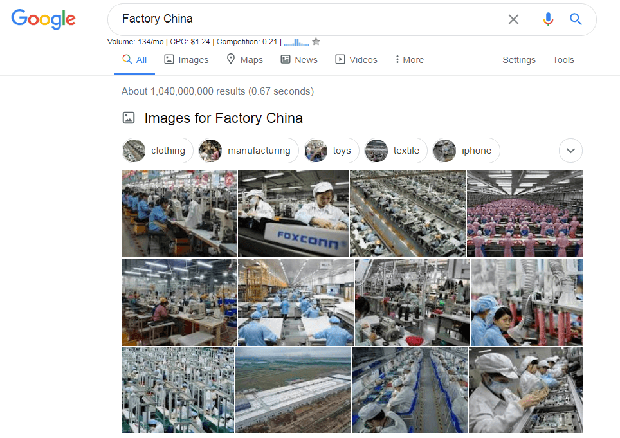Viewport: 620px width, 438px height.
Task: Open the Foxconn worker thumbnail
Action: (293, 214)
